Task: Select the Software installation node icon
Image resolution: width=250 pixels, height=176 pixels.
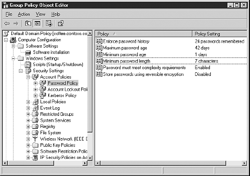Action: (28, 53)
